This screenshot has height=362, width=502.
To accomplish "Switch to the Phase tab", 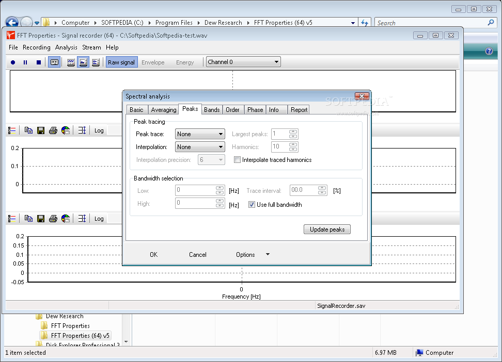I will pos(255,110).
